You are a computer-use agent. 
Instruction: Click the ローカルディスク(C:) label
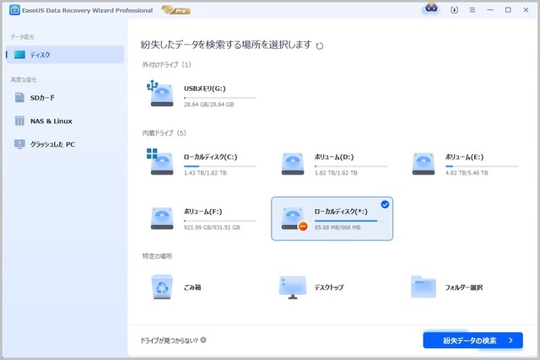click(x=210, y=158)
